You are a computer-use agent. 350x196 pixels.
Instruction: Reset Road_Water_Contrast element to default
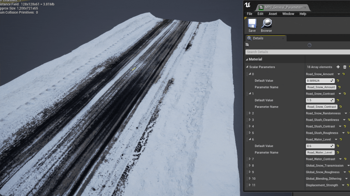coord(345,159)
